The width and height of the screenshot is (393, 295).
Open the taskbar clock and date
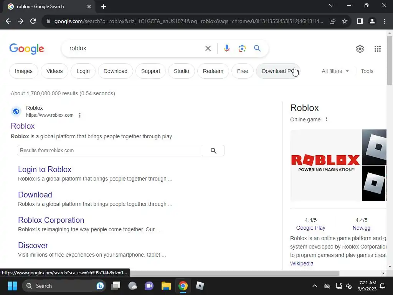367,286
